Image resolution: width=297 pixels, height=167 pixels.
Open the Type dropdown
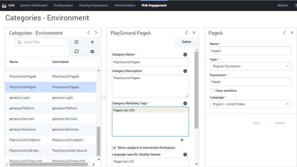pos(250,66)
